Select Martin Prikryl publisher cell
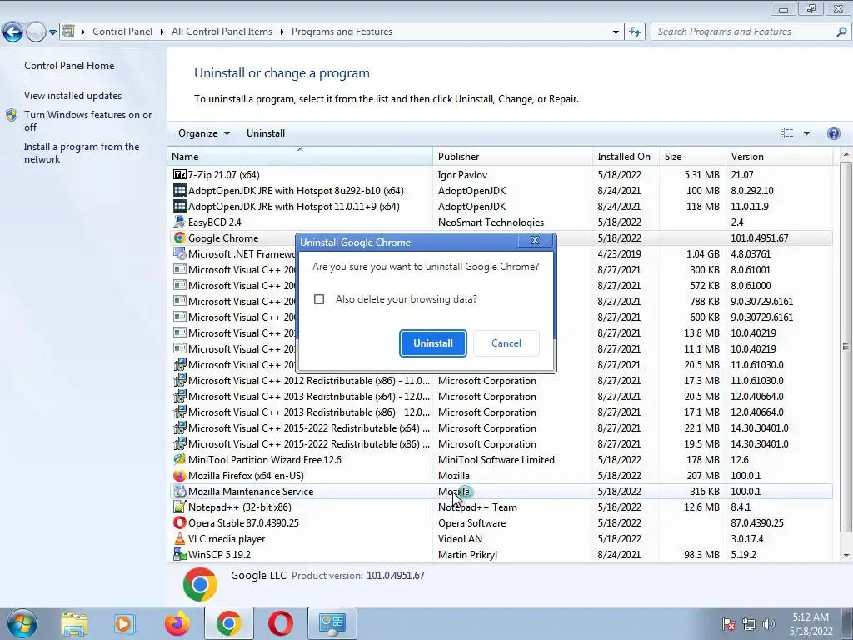Image resolution: width=853 pixels, height=640 pixels. pos(468,554)
